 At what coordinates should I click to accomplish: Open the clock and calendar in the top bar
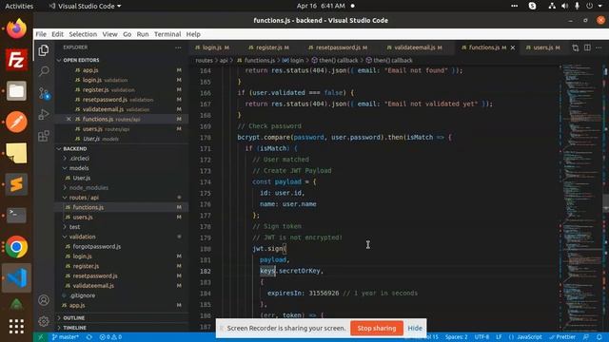(x=321, y=6)
